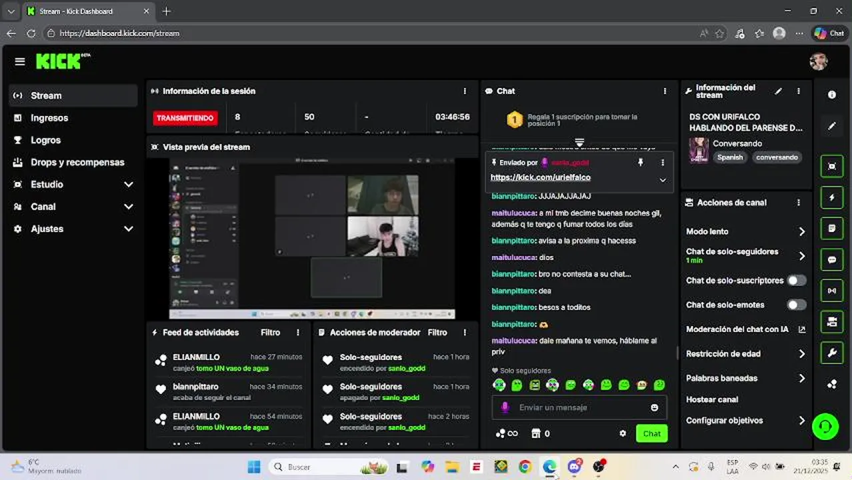Open the kick.com/urielfalco pinned link
Viewport: 852px width, 480px height.
[x=541, y=177]
